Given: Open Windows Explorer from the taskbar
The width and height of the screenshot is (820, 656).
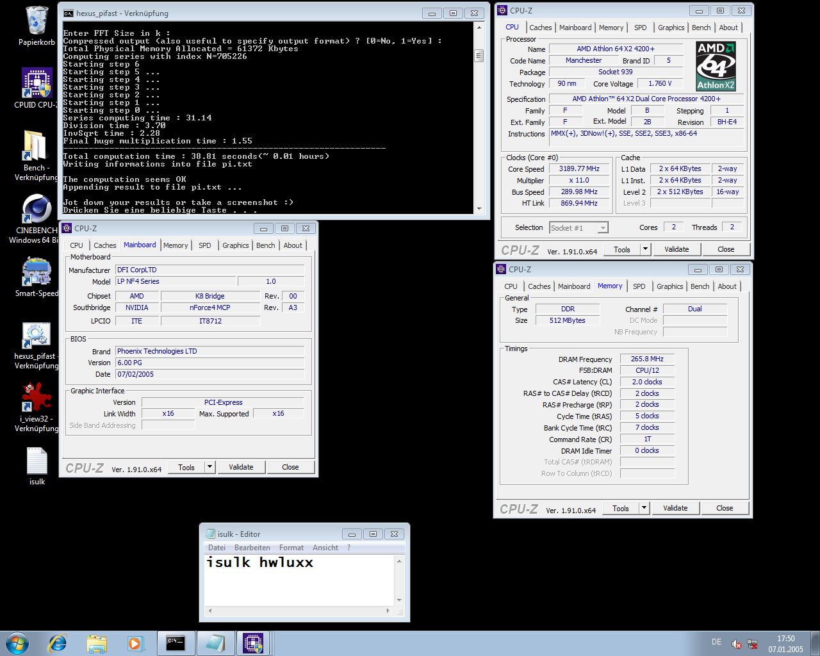Looking at the screenshot, I should click(x=97, y=643).
